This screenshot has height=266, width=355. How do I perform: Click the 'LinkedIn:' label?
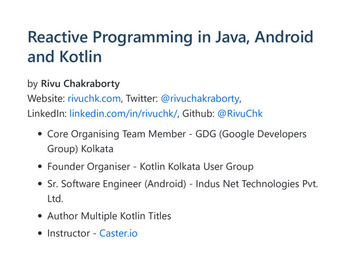tap(47, 114)
